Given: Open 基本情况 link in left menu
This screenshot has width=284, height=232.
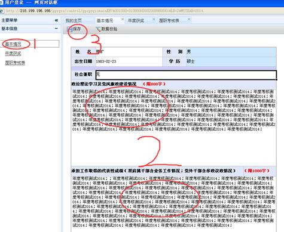Looking at the screenshot, I should point(13,44).
